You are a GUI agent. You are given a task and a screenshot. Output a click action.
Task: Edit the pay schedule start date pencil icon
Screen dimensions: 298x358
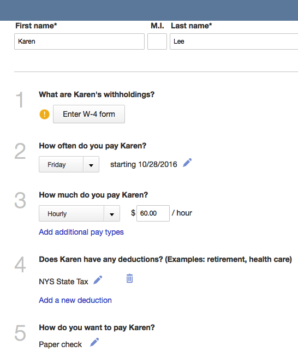(x=187, y=163)
